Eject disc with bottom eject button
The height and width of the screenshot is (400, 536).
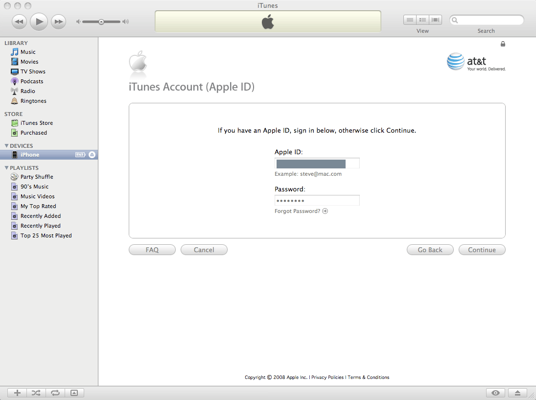(517, 393)
